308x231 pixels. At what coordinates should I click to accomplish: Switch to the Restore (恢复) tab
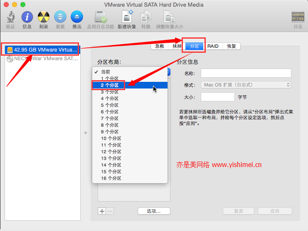(x=231, y=46)
